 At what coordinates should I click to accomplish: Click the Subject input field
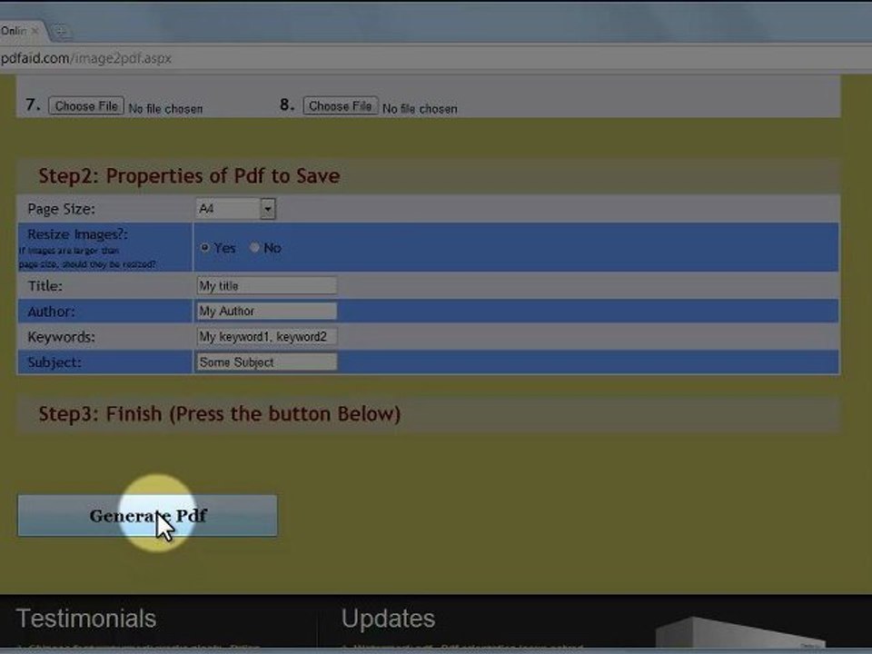(267, 362)
